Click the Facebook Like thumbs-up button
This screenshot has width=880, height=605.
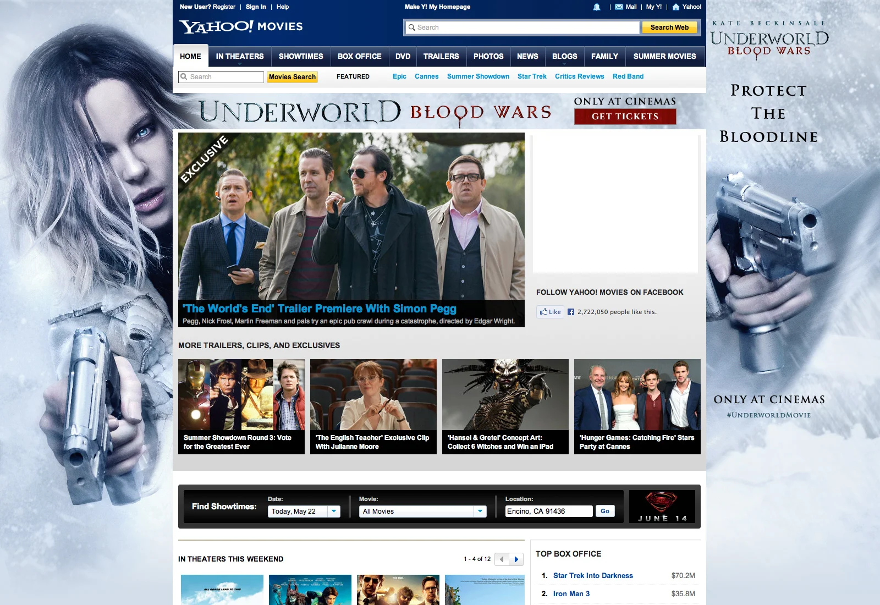point(550,312)
